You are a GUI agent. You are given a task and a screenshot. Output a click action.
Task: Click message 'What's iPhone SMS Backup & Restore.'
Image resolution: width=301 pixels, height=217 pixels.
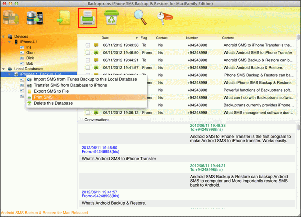[258, 83]
